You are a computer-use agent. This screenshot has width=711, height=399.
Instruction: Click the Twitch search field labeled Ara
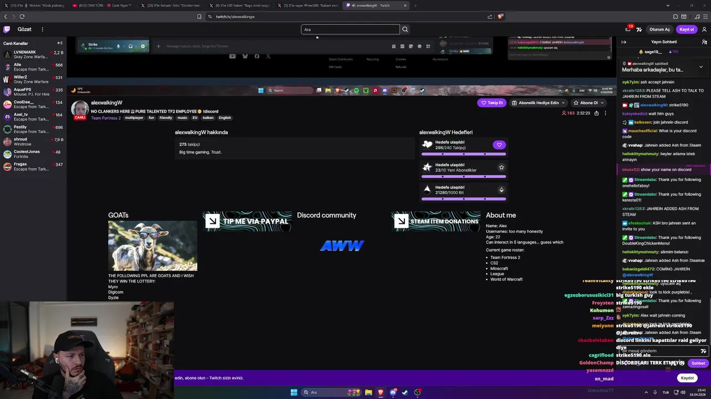pyautogui.click(x=350, y=29)
